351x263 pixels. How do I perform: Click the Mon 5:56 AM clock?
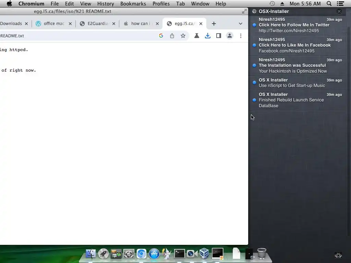(305, 3)
